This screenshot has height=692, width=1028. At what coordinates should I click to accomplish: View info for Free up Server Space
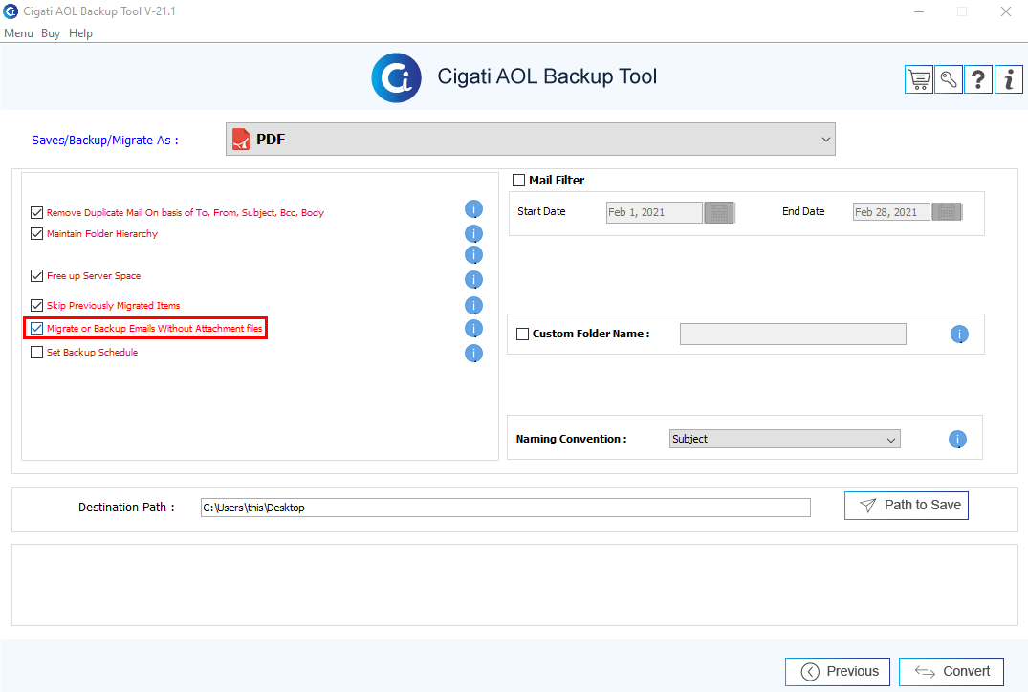coord(474,280)
